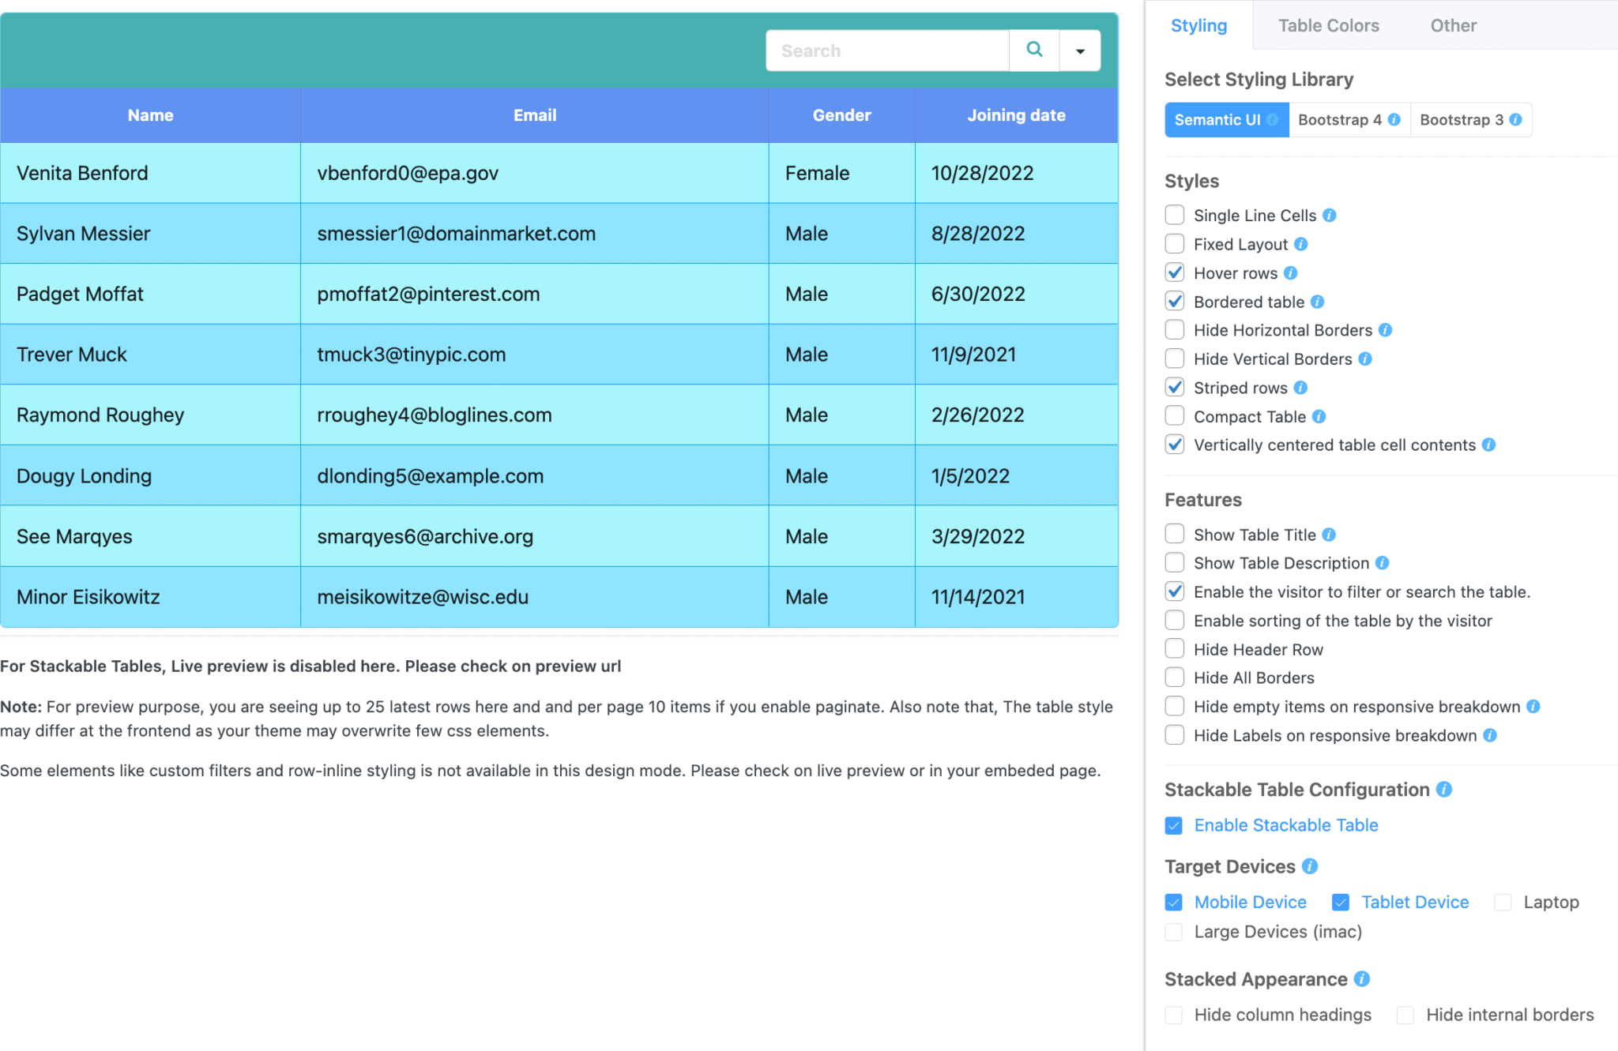Screen dimensions: 1618x1051
Task: Click the info icon next to Target Devices
Action: [x=1311, y=865]
